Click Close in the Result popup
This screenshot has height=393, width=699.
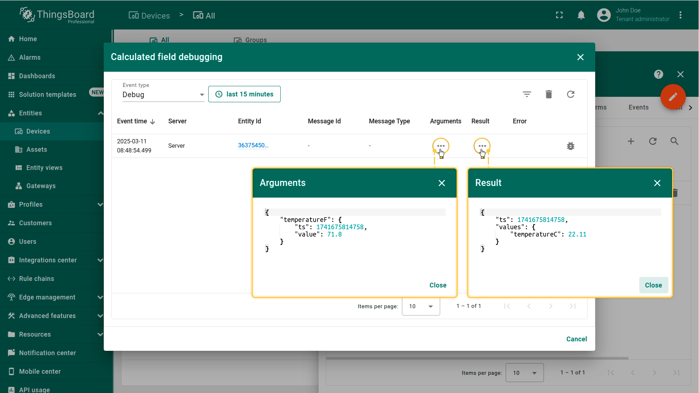click(x=653, y=285)
